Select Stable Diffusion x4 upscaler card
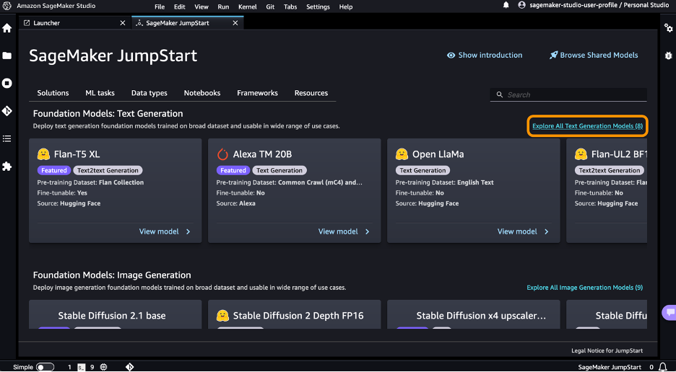The width and height of the screenshot is (676, 372). 473,315
